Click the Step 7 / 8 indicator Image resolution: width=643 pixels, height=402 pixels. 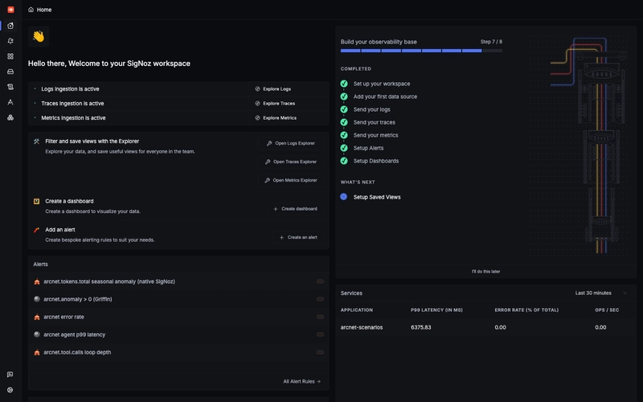click(x=491, y=42)
